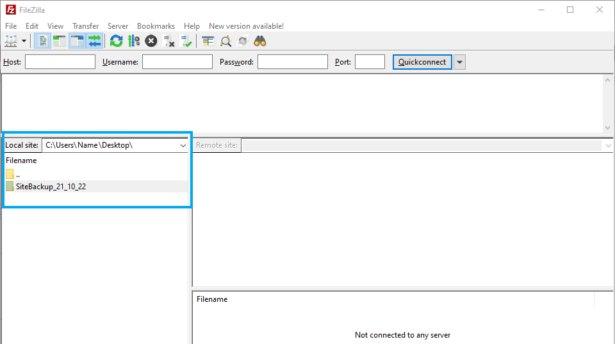Select SiteBackup_21_10_22 in the local list
Viewport: 615px width, 344px height.
click(97, 186)
